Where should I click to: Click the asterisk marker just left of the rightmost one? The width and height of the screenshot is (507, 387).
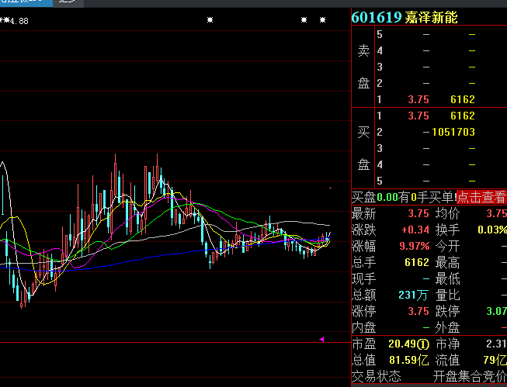(x=304, y=20)
